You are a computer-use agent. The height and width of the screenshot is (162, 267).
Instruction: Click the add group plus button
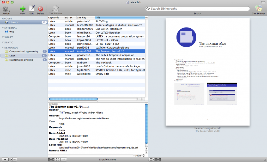[5, 159]
